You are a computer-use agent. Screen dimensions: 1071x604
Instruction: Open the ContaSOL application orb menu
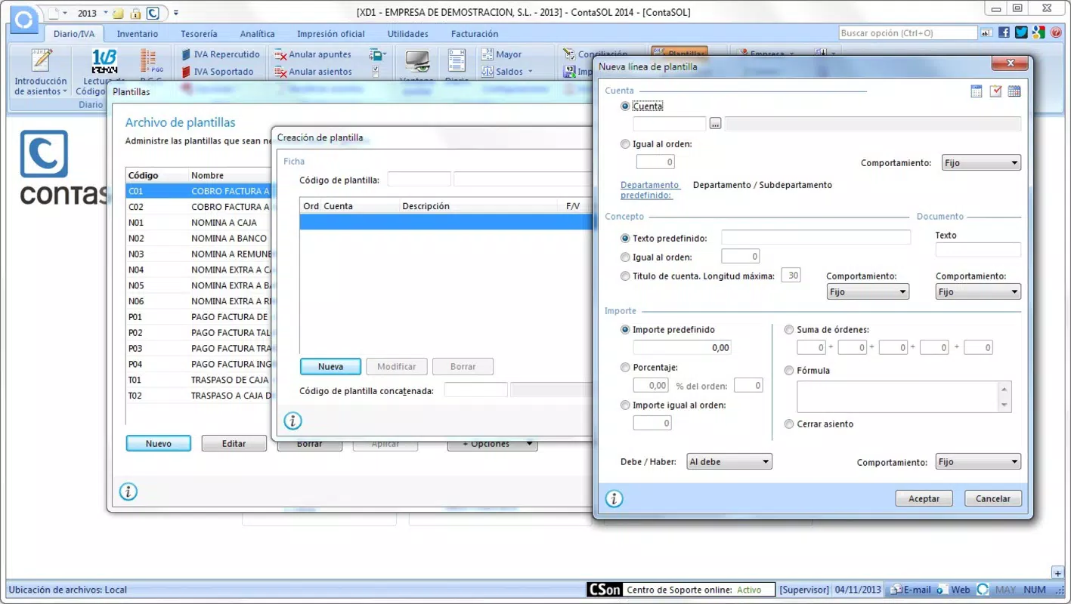click(x=23, y=20)
